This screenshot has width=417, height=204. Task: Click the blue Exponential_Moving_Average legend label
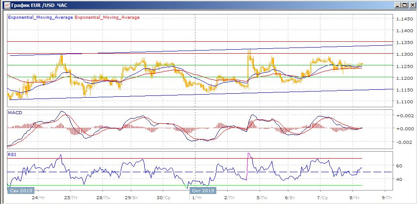pos(41,17)
